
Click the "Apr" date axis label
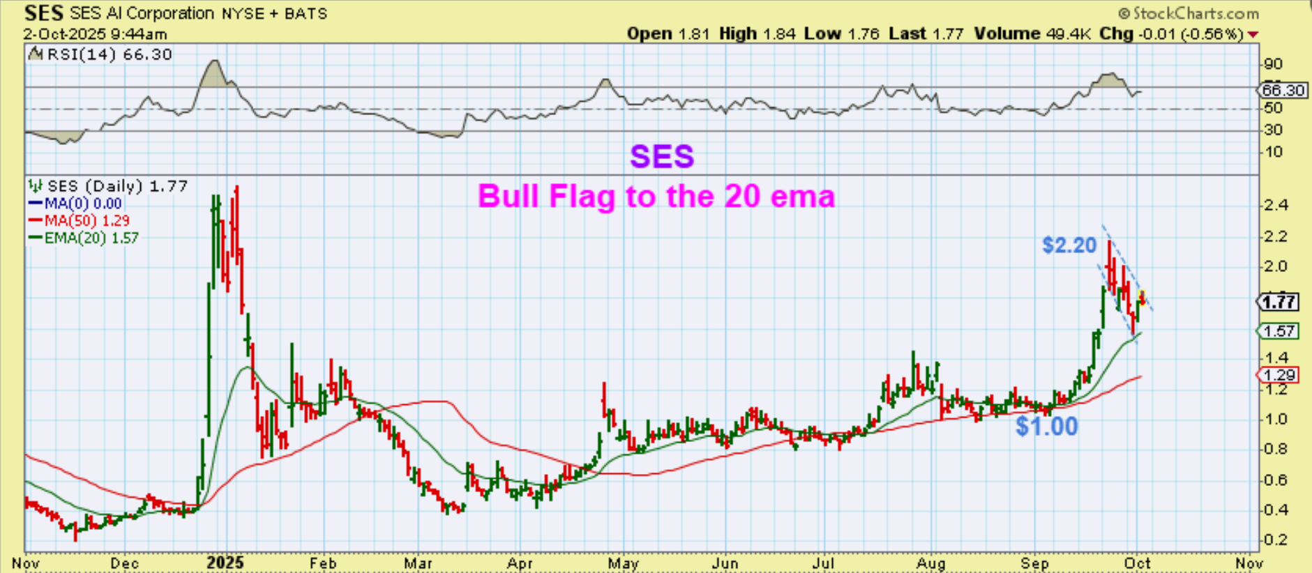point(520,563)
